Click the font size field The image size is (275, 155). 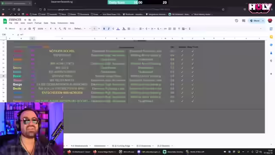(x=95, y=29)
